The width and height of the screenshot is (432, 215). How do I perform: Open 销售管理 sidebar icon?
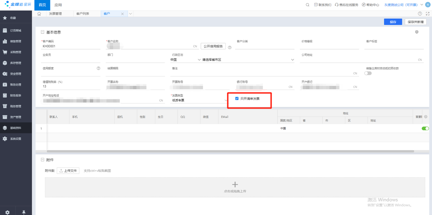pos(5,41)
